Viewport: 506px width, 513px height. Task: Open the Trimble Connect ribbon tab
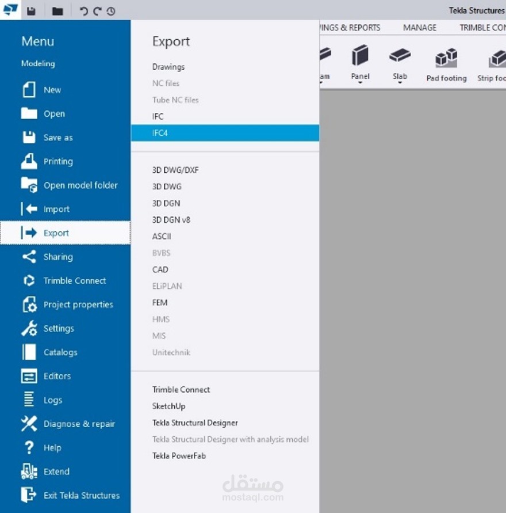pyautogui.click(x=482, y=28)
